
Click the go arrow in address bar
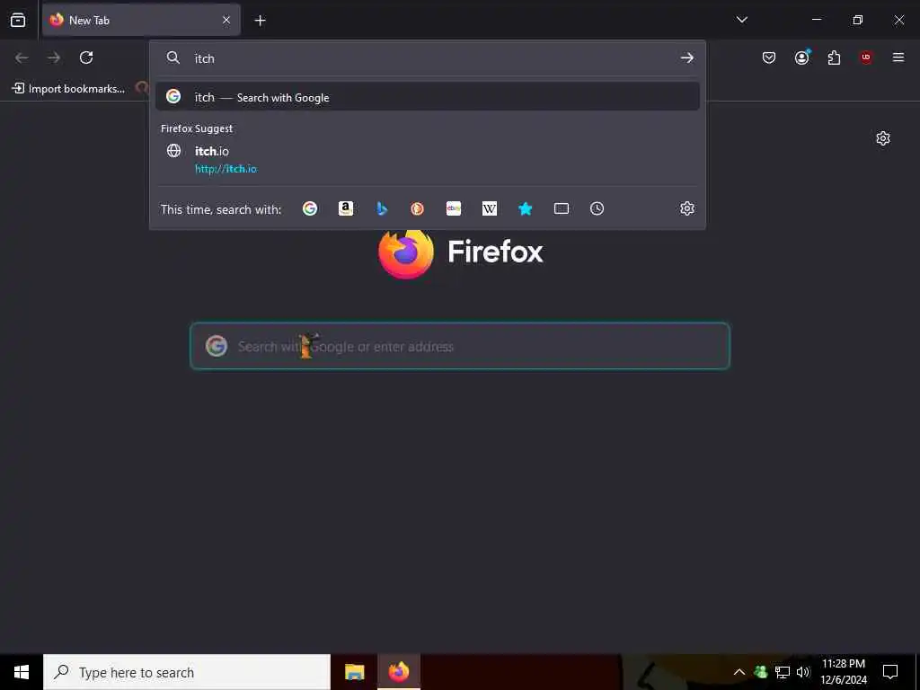(x=687, y=57)
